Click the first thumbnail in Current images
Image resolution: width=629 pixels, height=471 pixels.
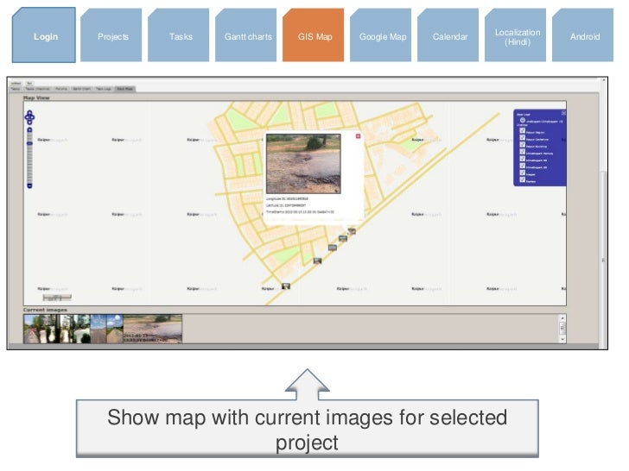[x=33, y=329]
